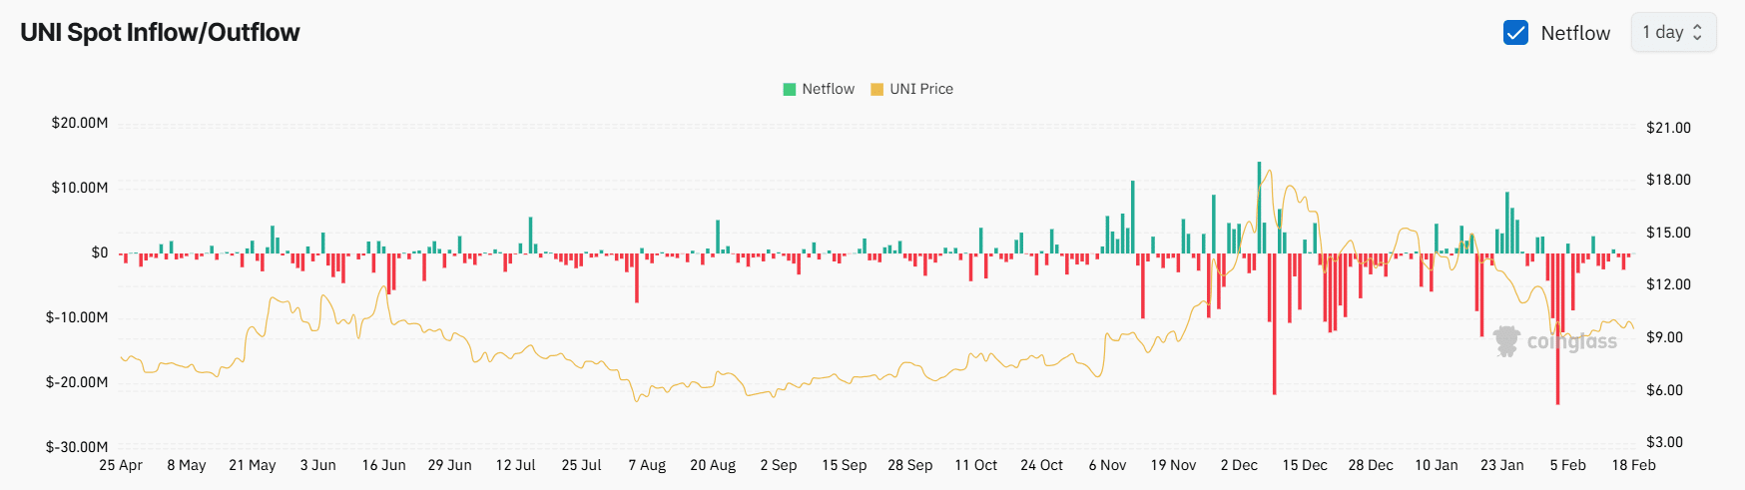Click the $18.00 price axis label
1745x490 pixels.
1669,180
